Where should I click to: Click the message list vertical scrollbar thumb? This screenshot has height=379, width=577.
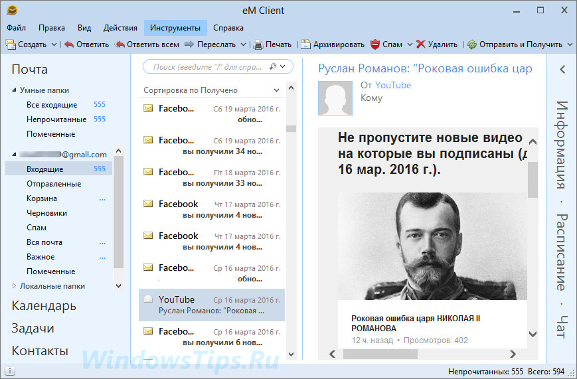(291, 128)
